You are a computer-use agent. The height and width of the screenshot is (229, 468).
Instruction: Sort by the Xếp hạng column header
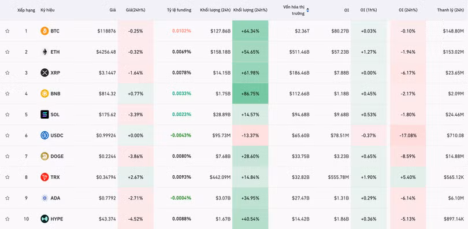tap(26, 10)
